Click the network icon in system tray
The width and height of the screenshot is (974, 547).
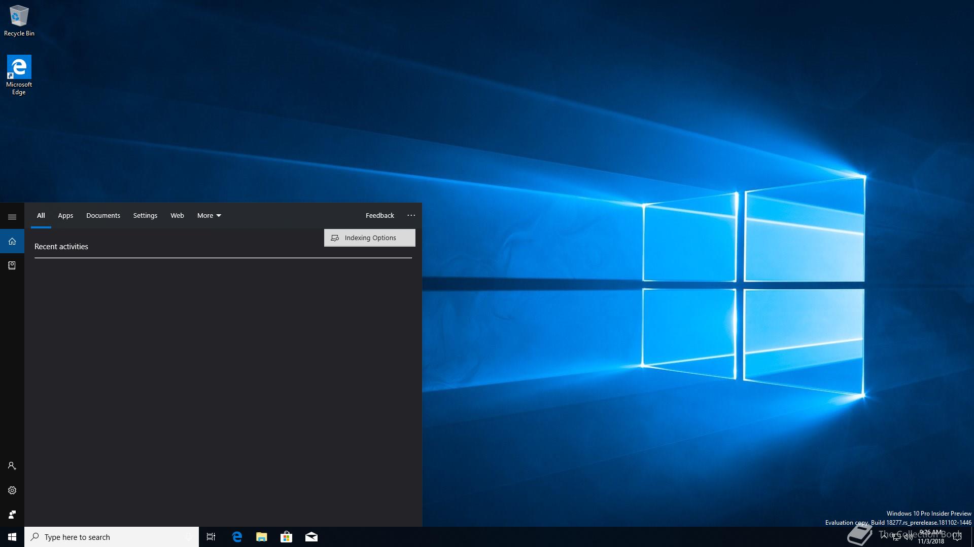click(x=896, y=537)
